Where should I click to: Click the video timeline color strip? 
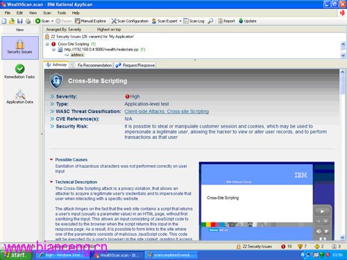[257, 225]
